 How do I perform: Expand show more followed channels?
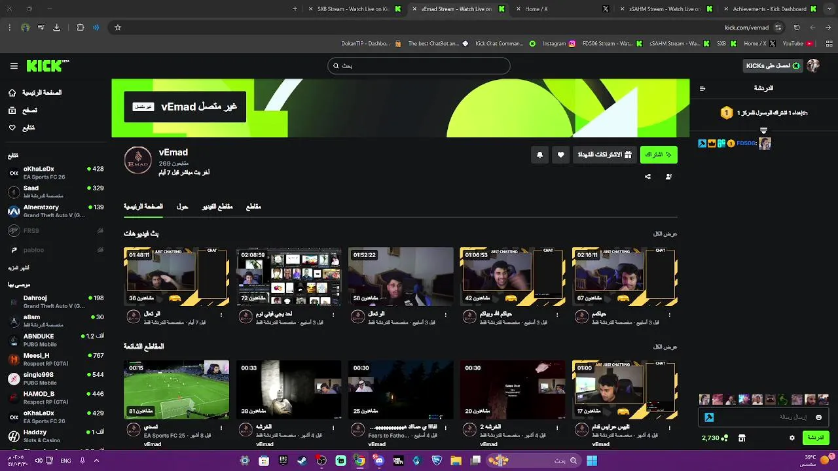coord(18,268)
